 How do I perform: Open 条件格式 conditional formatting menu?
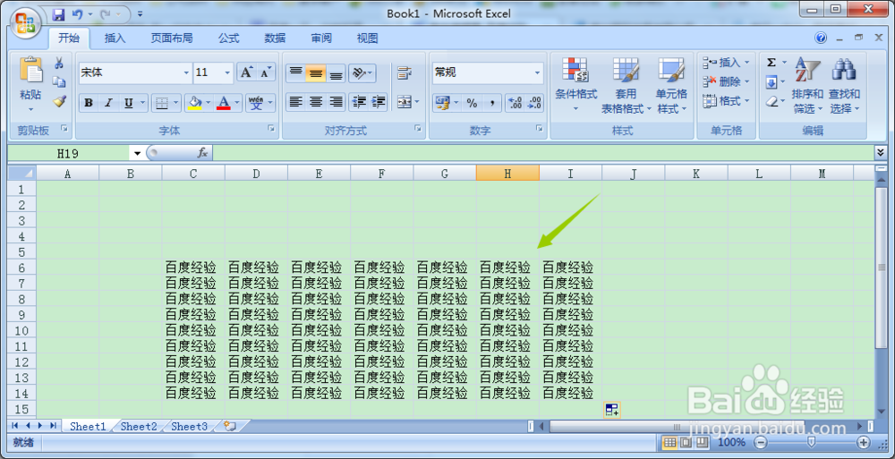click(575, 83)
